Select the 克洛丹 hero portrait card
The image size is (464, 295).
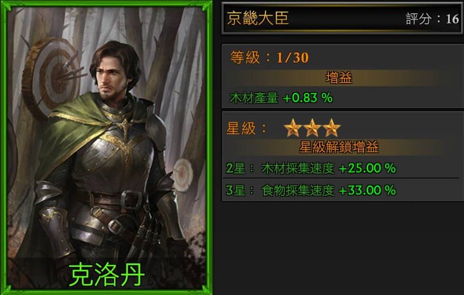coord(106,147)
